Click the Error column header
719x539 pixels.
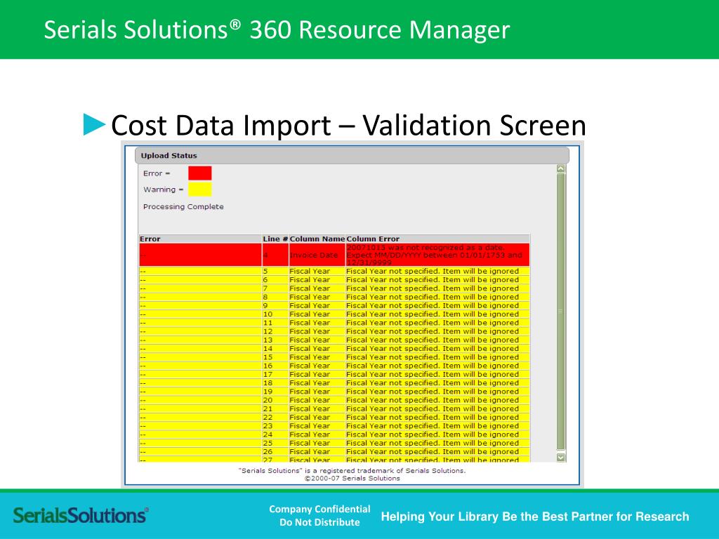200,239
